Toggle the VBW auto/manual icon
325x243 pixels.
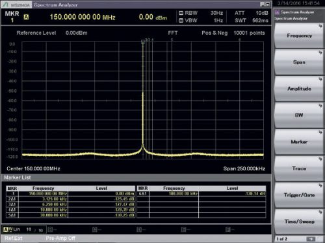(181, 21)
